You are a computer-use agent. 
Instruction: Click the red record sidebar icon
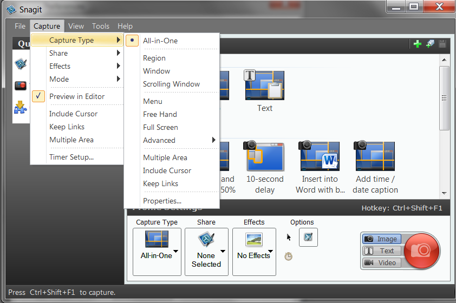coord(21,85)
